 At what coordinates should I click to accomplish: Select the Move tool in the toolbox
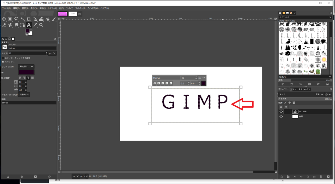coord(4,19)
